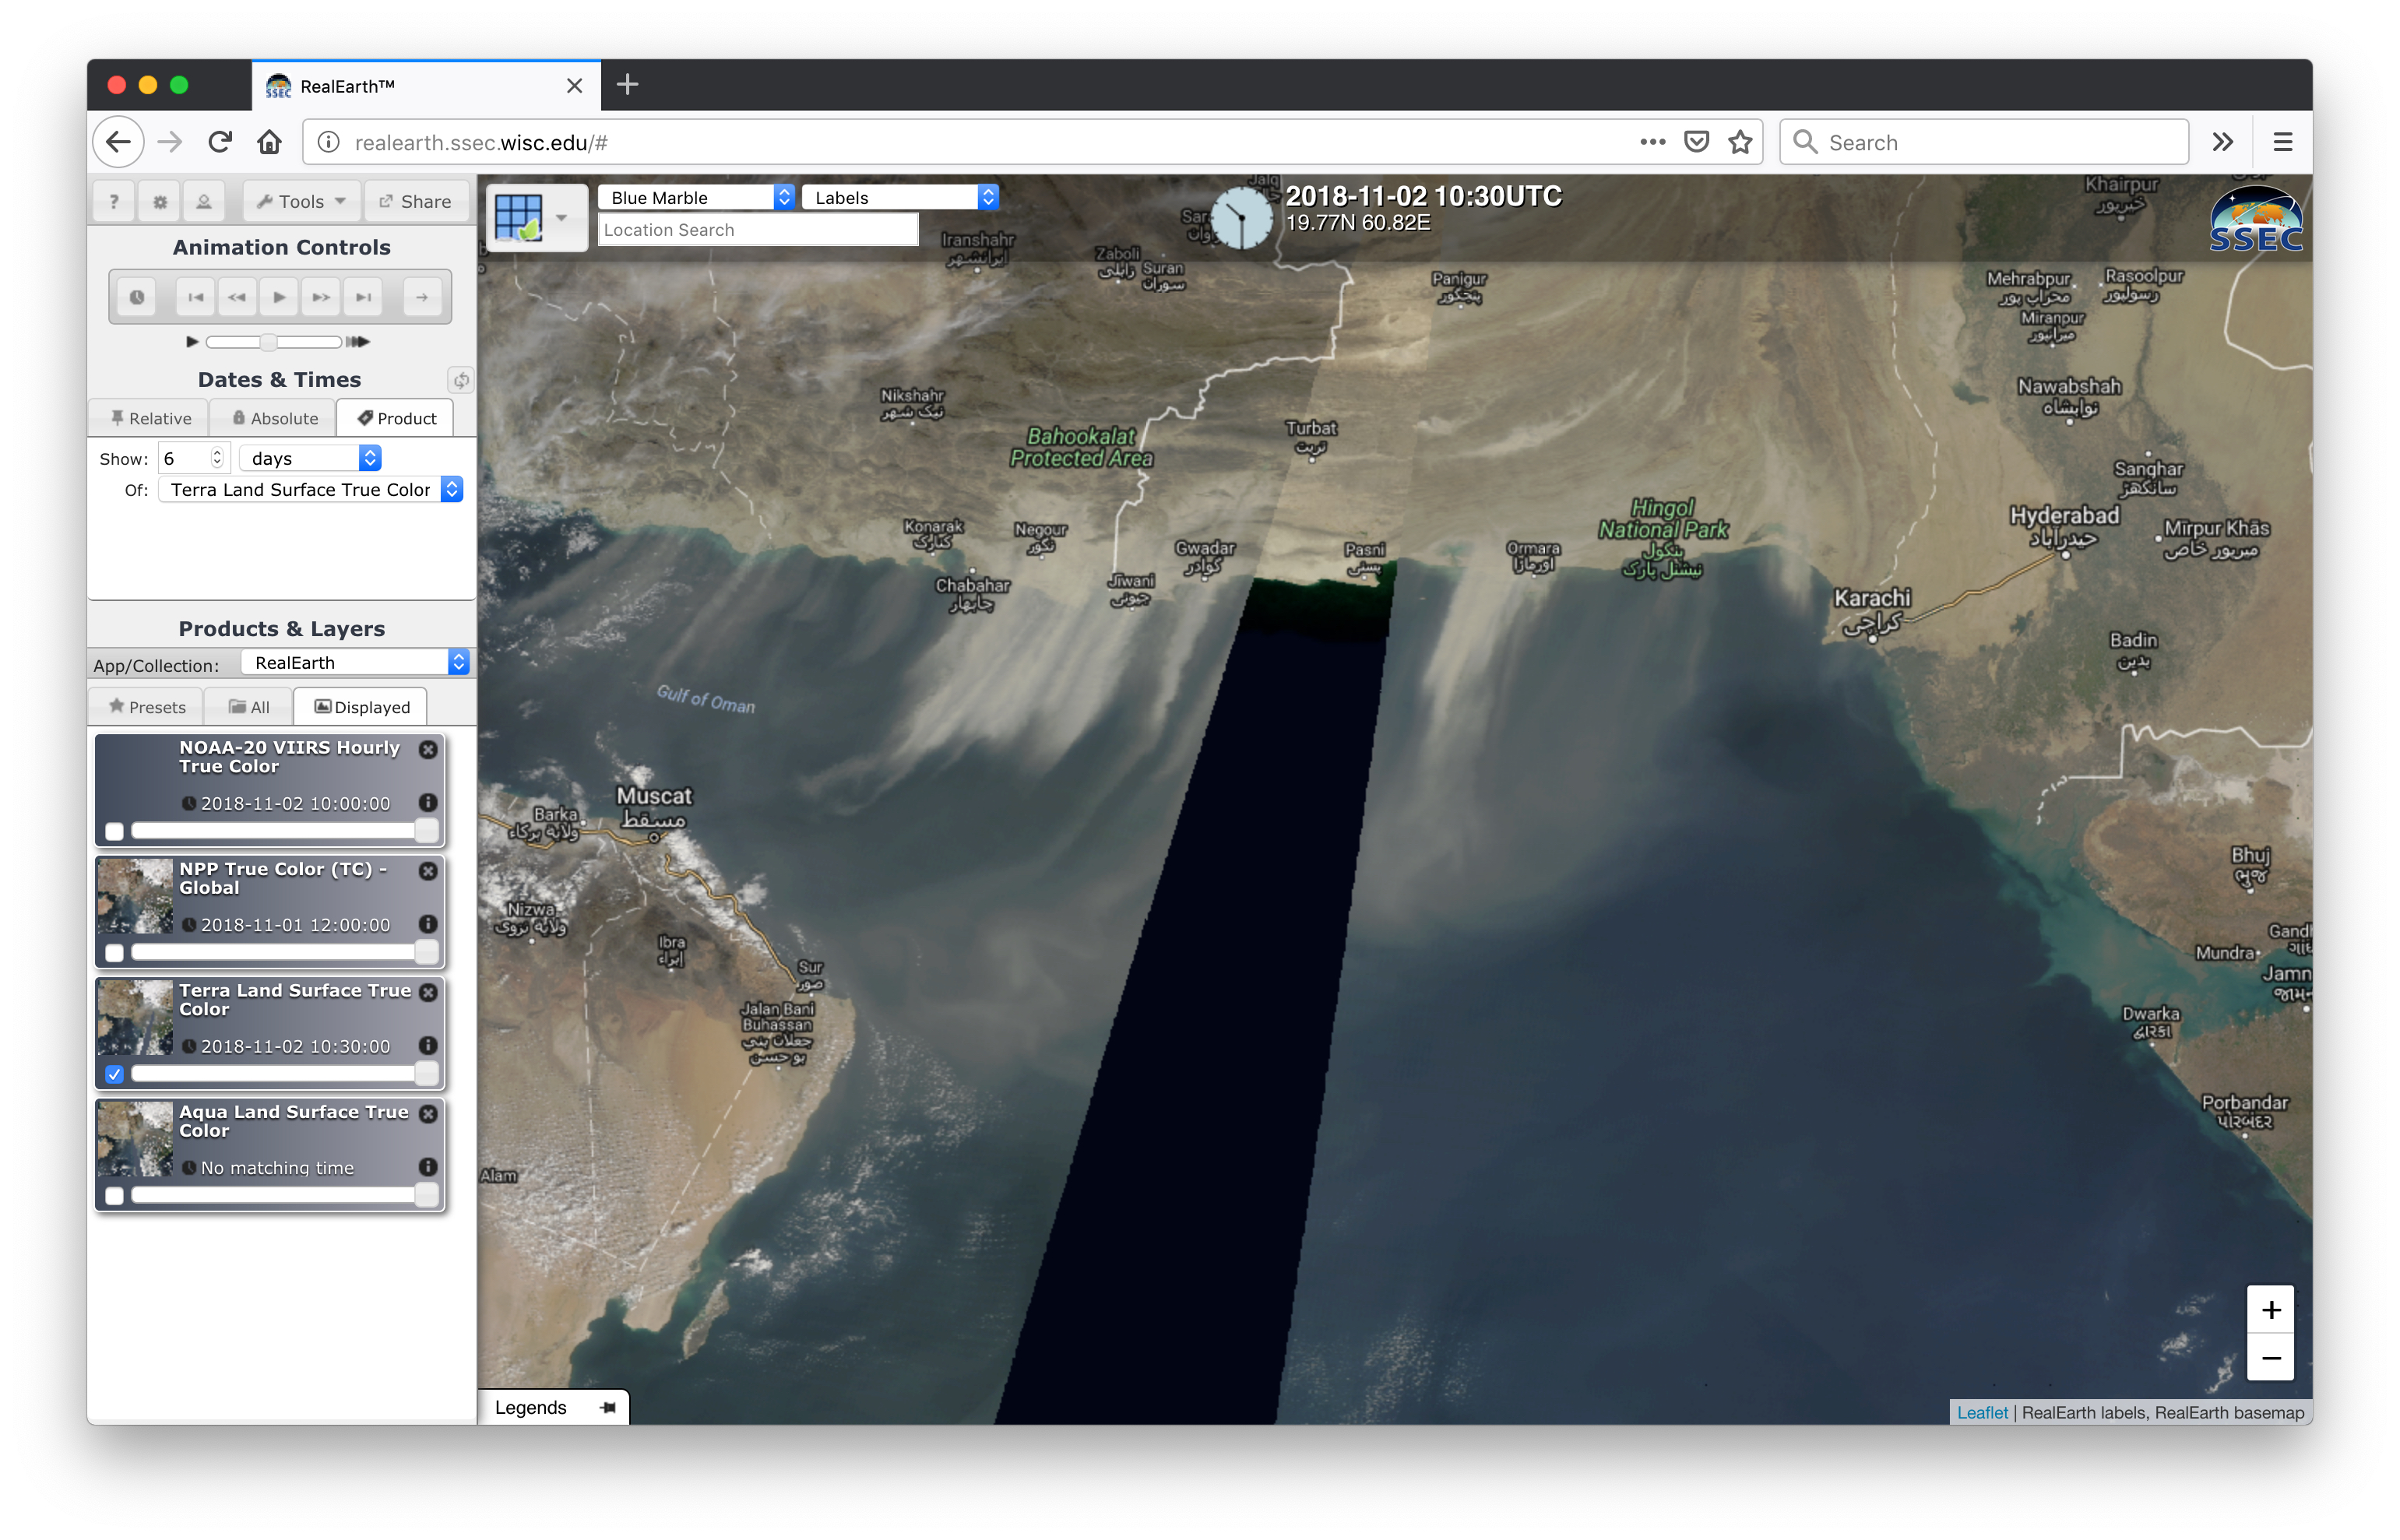Enable NPP True Color Global checkbox

[x=114, y=953]
